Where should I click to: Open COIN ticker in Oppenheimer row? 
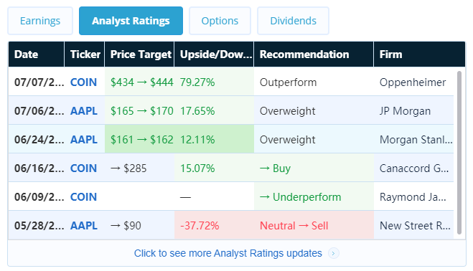[83, 82]
